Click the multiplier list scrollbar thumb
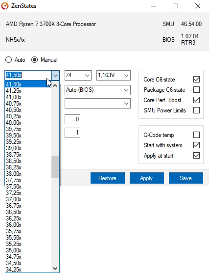The height and width of the screenshot is (273, 209). coord(55,167)
